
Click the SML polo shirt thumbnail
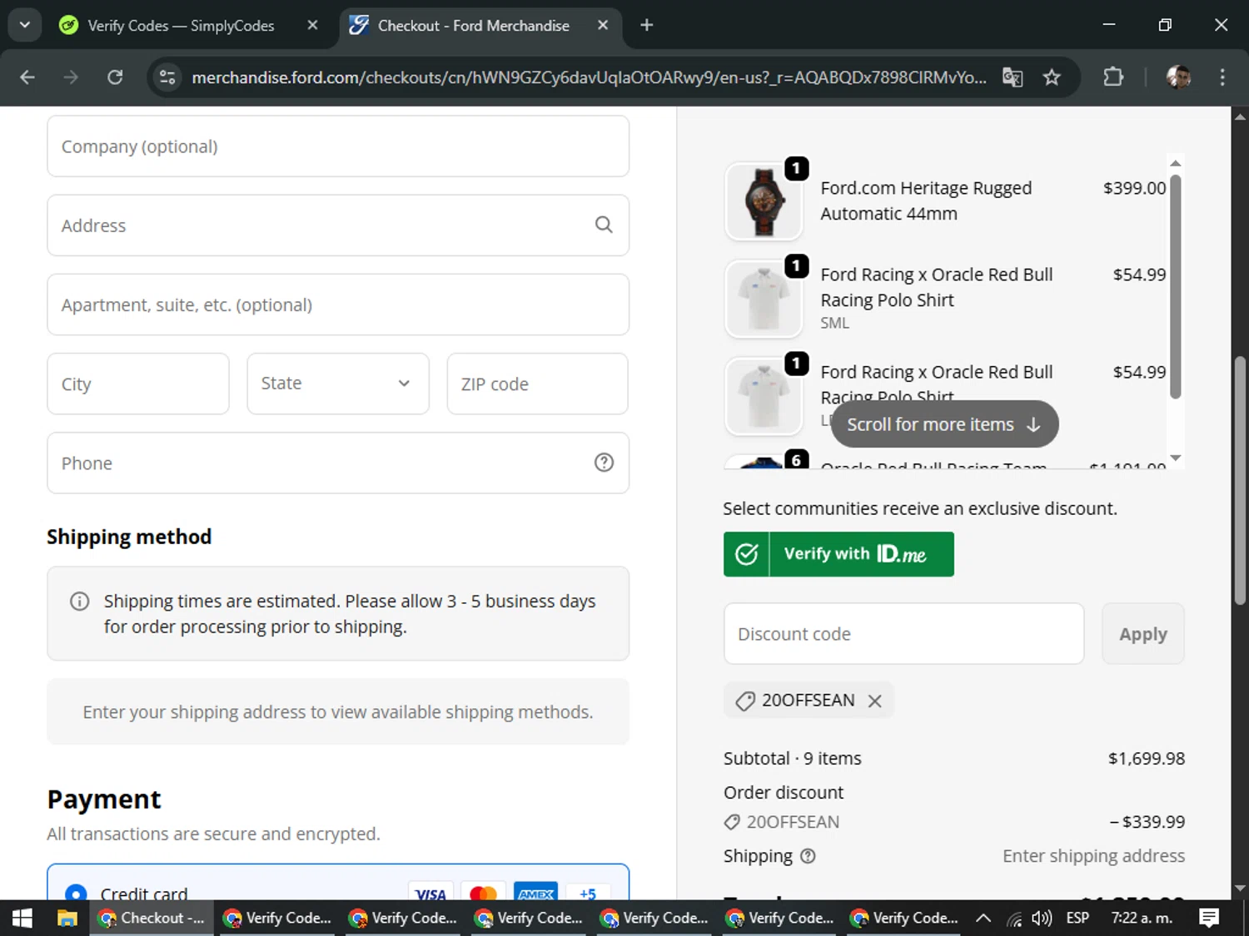[764, 299]
